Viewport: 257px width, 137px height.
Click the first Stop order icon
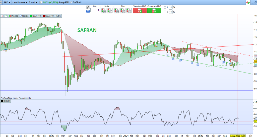pos(116,11)
